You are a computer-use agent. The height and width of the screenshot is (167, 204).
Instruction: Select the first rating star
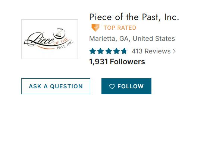pyautogui.click(x=93, y=51)
